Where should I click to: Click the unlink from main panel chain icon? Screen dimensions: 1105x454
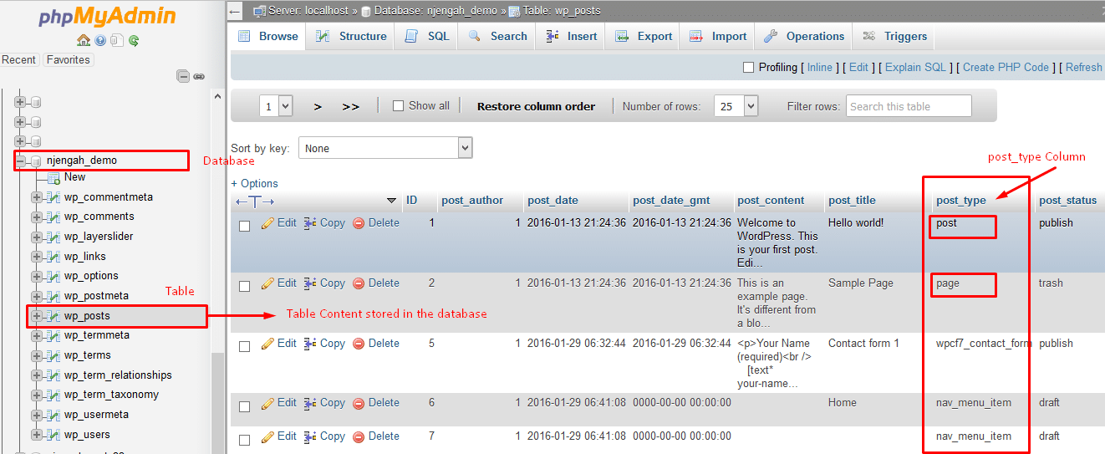(199, 76)
